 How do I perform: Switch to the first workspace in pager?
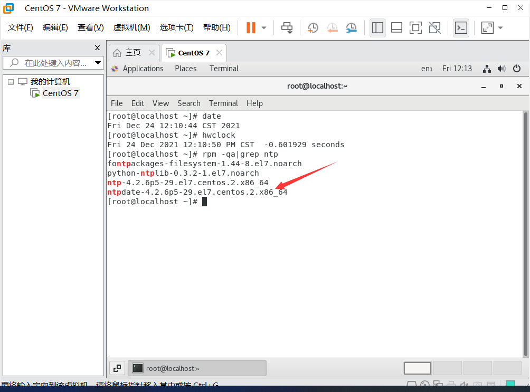(x=418, y=368)
